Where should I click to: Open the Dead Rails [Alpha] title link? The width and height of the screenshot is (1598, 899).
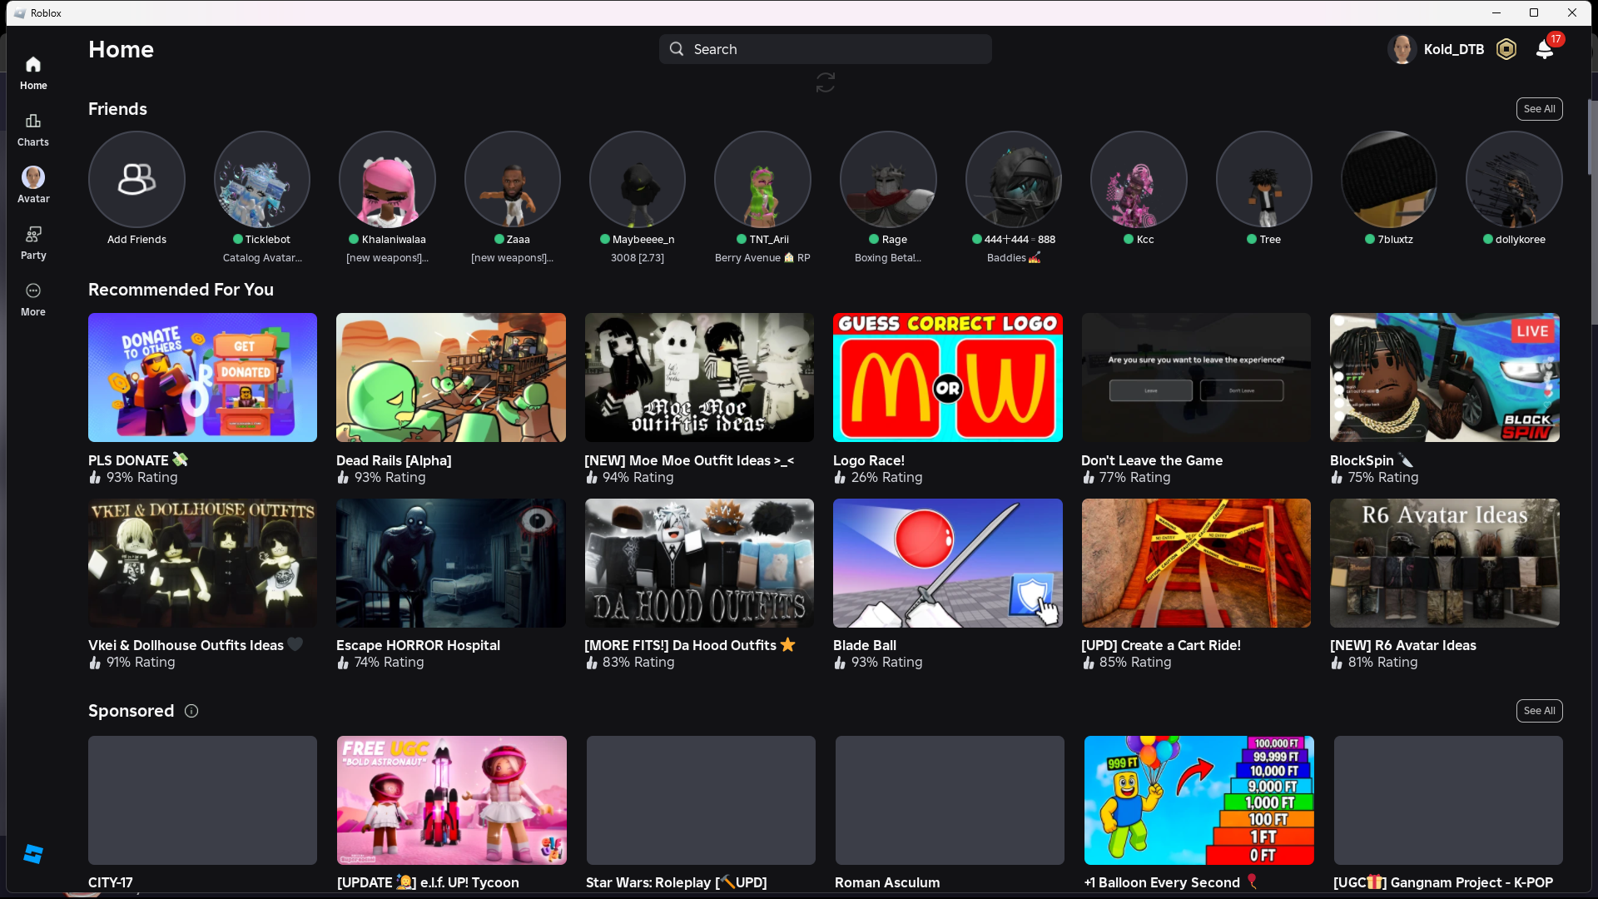[x=393, y=460]
